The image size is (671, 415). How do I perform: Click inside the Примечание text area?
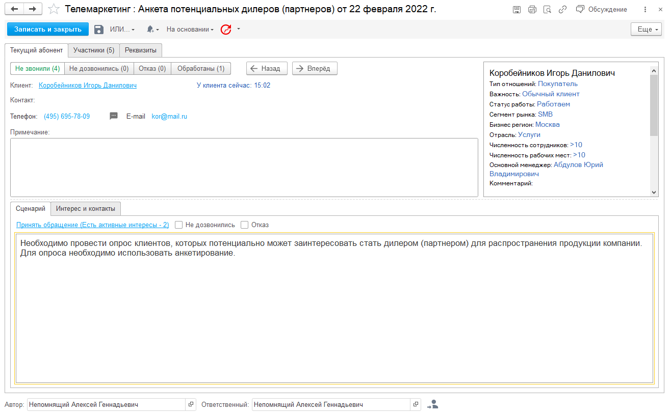[x=244, y=167]
